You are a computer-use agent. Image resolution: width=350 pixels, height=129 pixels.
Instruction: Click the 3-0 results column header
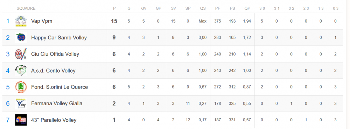(x=262, y=8)
